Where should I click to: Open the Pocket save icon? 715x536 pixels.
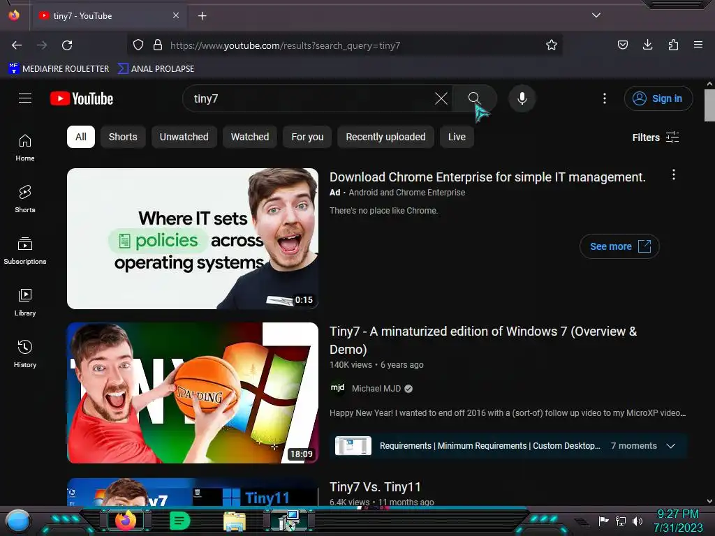coord(622,45)
